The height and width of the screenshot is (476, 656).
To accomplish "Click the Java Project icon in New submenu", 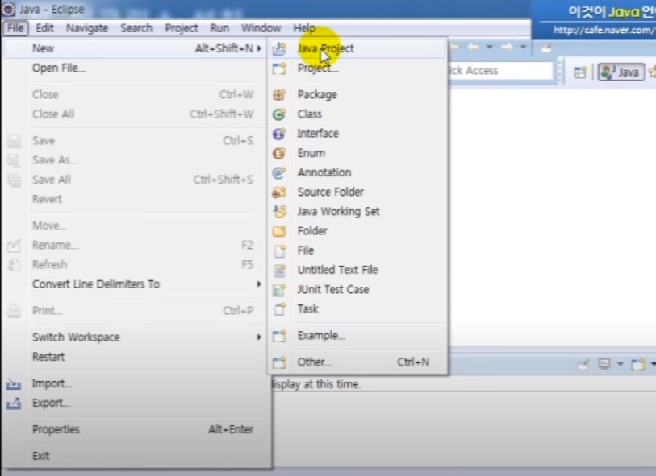I will point(279,49).
